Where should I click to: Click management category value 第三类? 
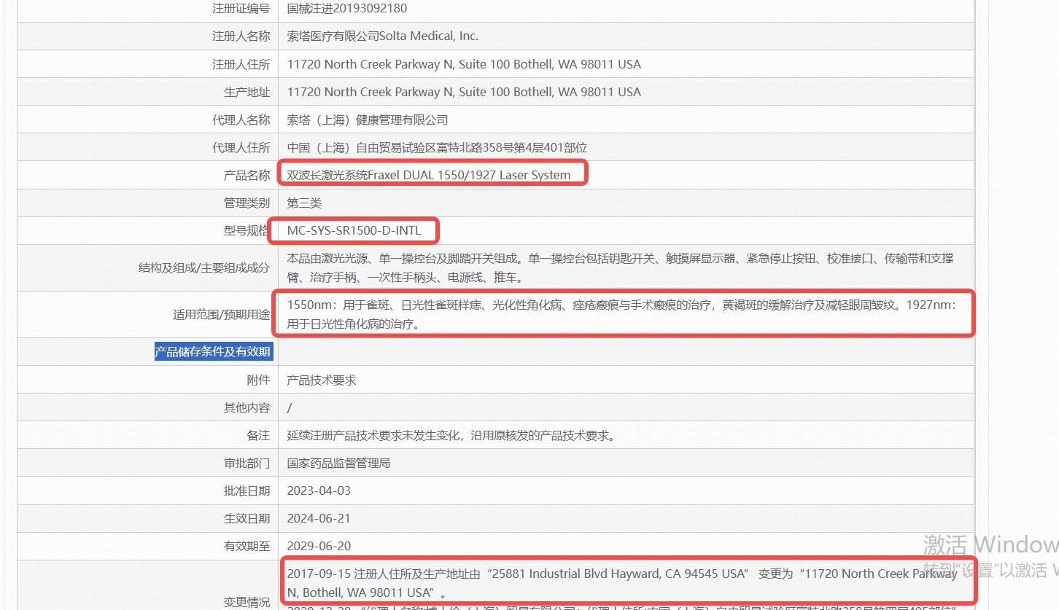click(304, 203)
